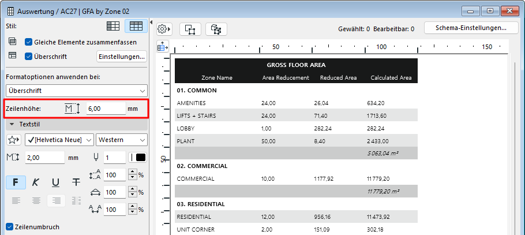Open the gear options menu in toolbar

(164, 29)
